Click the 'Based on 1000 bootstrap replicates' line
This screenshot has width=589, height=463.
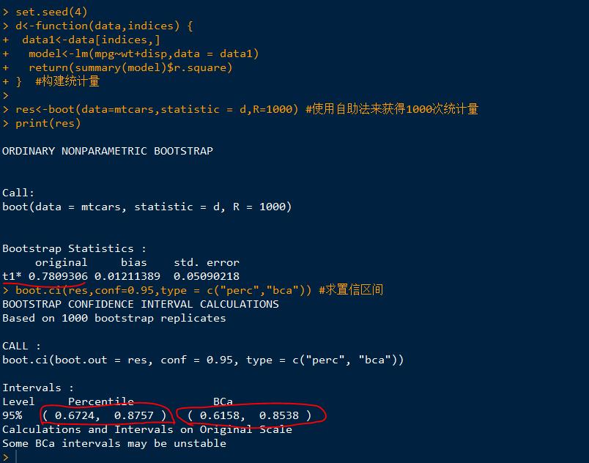pos(114,318)
